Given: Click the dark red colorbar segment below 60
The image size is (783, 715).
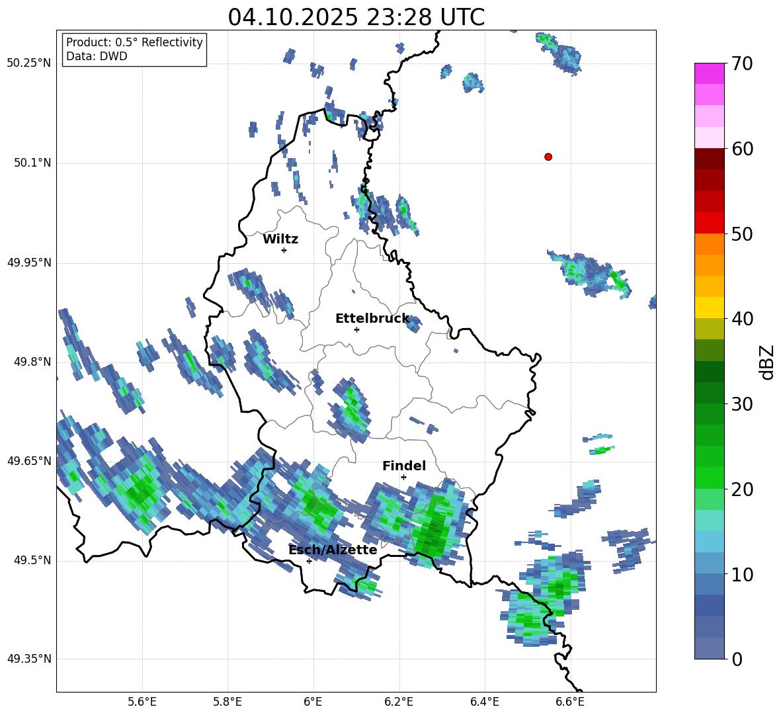Looking at the screenshot, I should (x=709, y=159).
